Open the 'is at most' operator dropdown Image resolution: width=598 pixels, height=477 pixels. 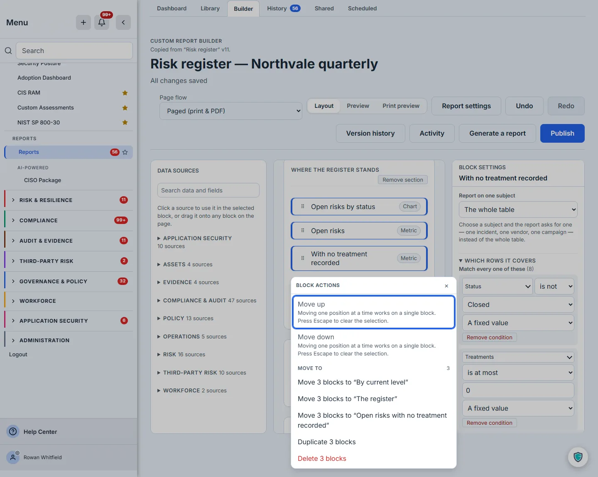518,372
